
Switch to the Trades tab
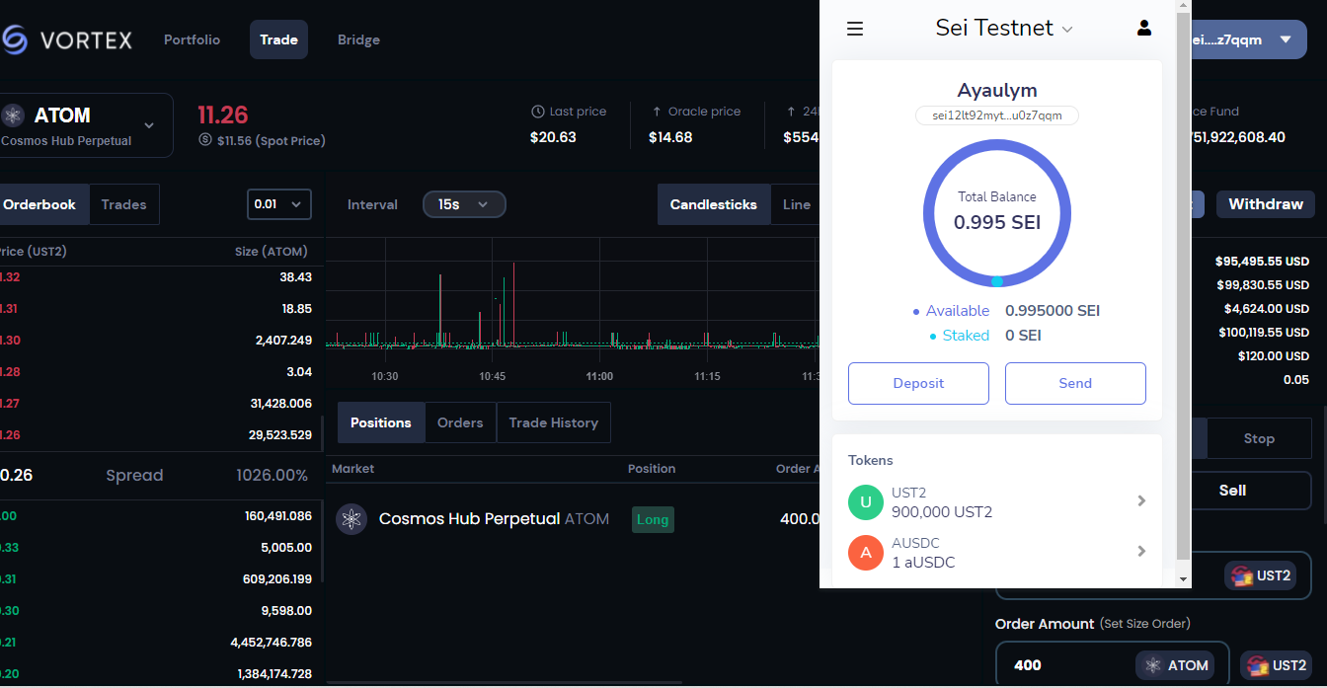123,204
